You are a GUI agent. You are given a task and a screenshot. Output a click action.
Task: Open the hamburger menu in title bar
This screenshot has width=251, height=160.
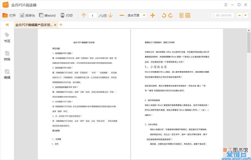click(226, 5)
